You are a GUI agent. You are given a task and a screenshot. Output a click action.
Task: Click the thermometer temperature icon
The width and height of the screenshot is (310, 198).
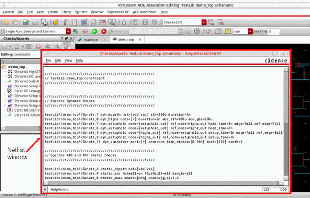point(65,22)
